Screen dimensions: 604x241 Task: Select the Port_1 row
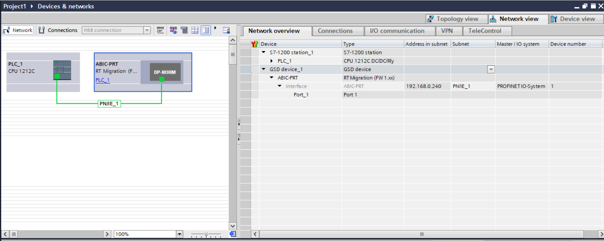(422, 95)
